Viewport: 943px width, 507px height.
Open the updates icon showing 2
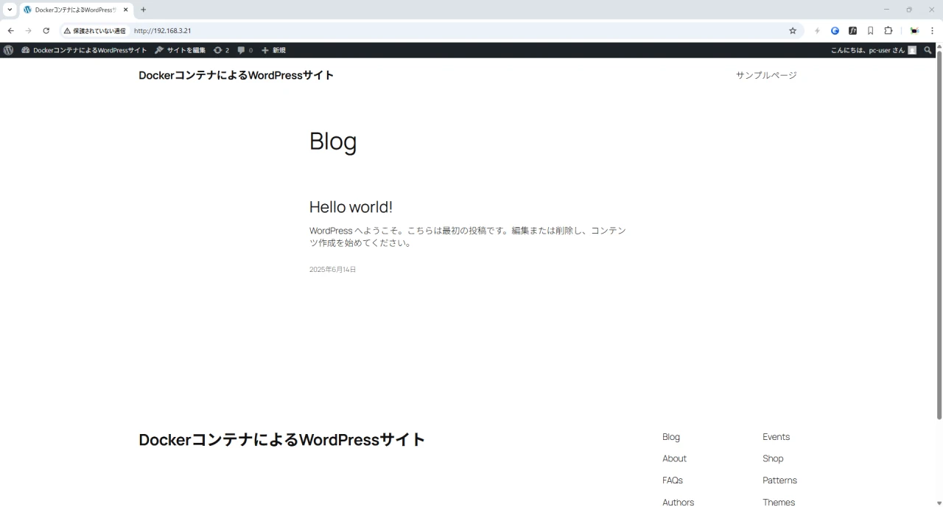(221, 50)
